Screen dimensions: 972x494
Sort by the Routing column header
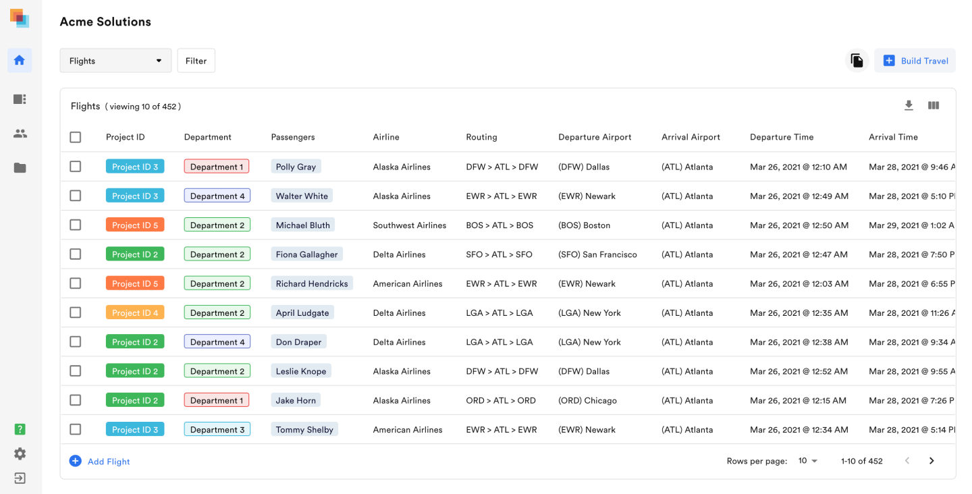click(x=481, y=137)
